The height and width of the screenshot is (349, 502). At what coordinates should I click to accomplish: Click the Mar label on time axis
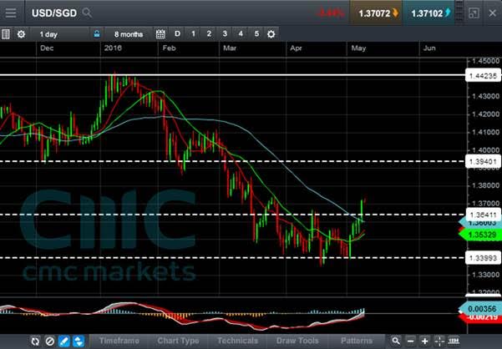tap(230, 48)
